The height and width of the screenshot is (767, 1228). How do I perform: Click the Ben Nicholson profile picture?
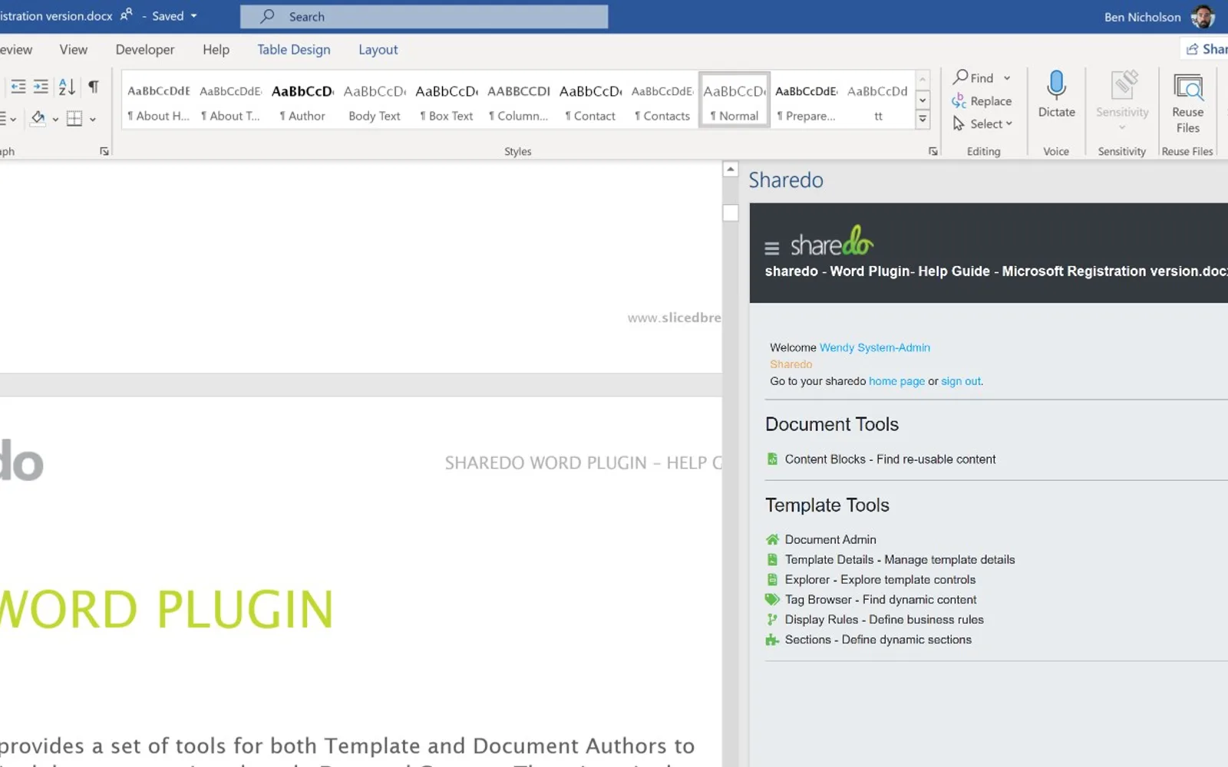click(x=1203, y=16)
